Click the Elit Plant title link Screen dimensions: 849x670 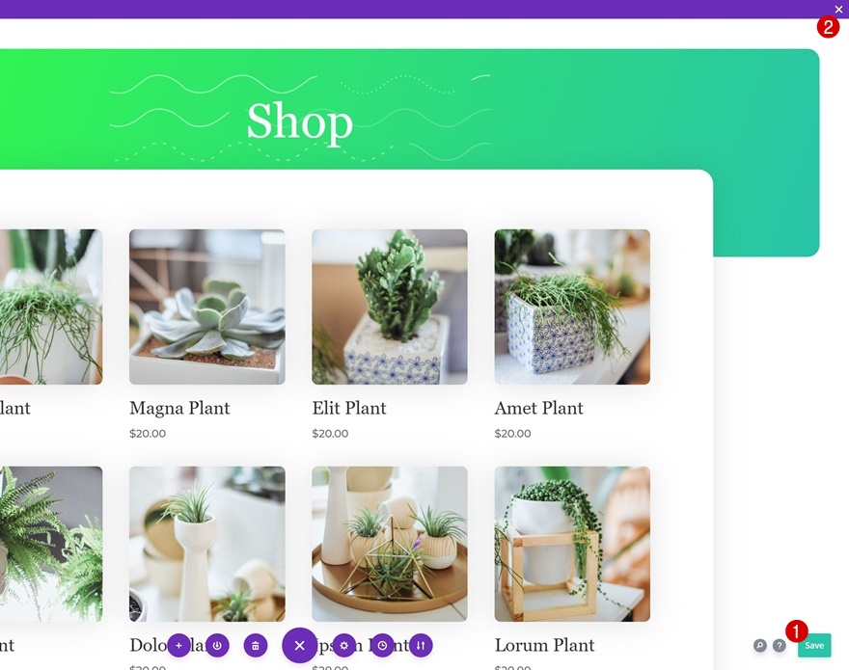tap(349, 408)
